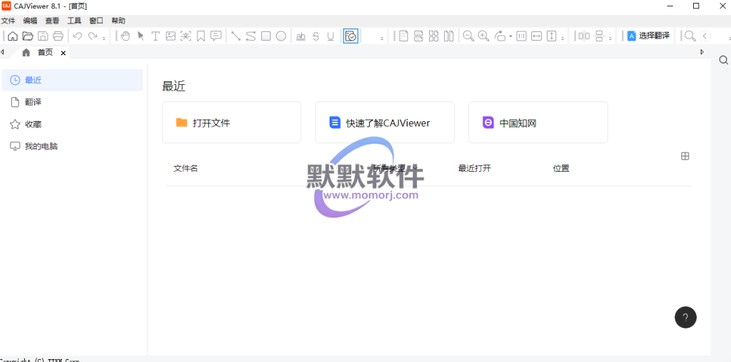731x362 pixels.
Task: Click the Home icon in the toolbar
Action: point(12,36)
